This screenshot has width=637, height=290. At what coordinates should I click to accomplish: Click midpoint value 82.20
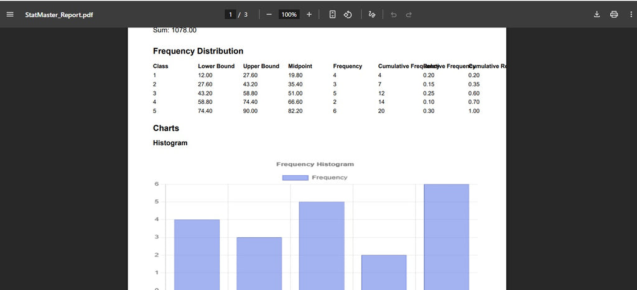click(295, 111)
